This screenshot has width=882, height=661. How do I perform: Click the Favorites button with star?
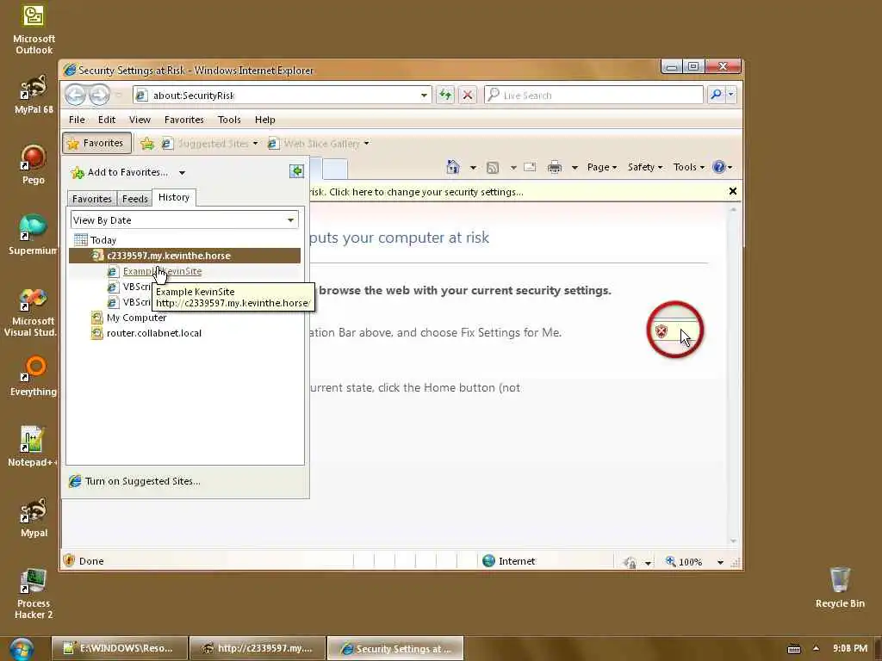tap(96, 144)
